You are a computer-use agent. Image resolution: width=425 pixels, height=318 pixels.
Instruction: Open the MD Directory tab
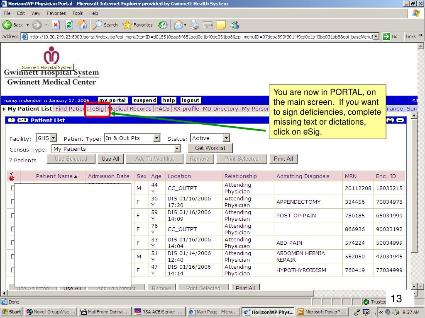click(x=220, y=109)
